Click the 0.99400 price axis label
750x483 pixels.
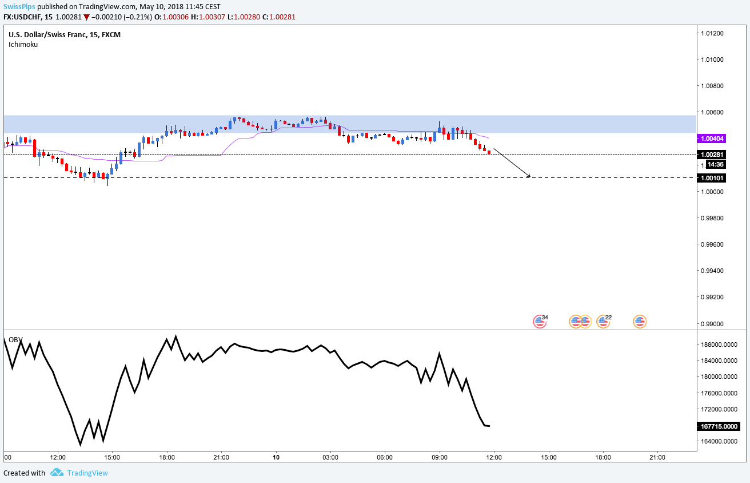[x=712, y=271]
